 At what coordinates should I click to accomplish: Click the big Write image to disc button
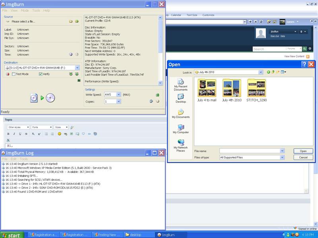(43, 98)
